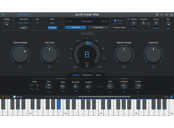Click the Transpose knob
Screen dimensions: 174x128
(x=143, y=24)
